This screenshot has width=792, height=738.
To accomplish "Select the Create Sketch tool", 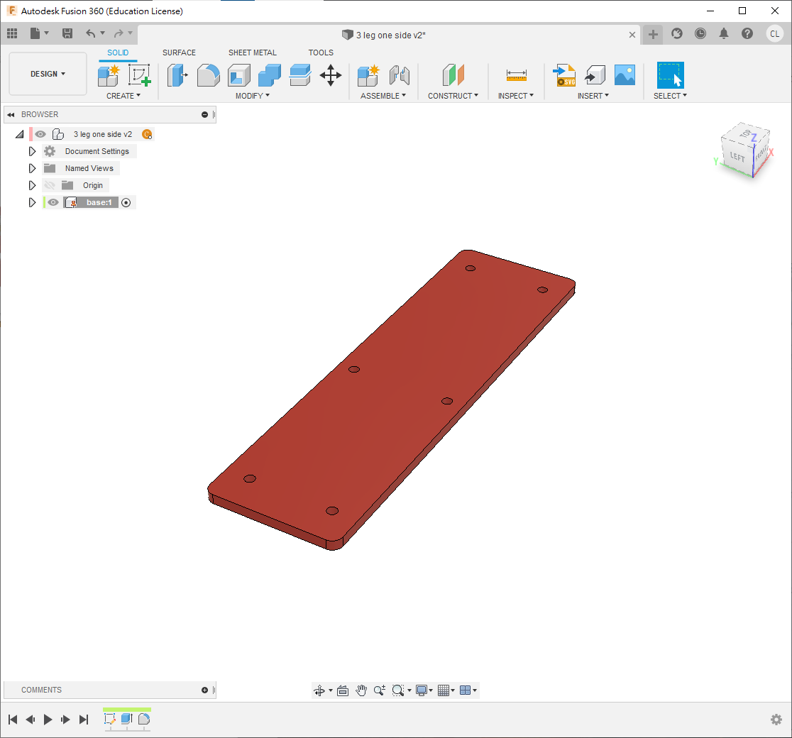I will point(140,75).
